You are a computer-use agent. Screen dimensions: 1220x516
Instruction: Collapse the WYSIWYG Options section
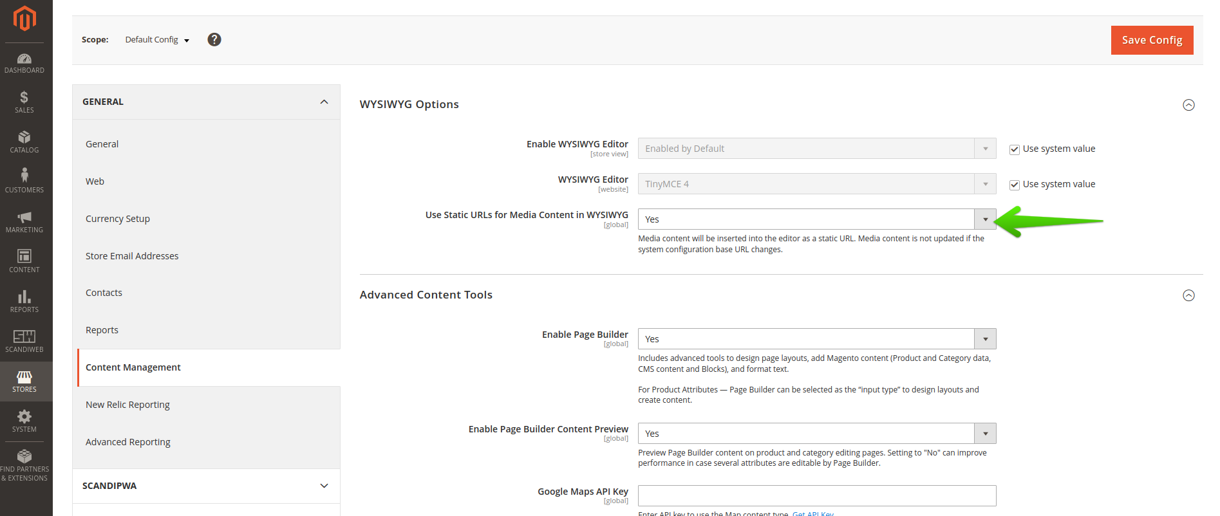[1188, 105]
